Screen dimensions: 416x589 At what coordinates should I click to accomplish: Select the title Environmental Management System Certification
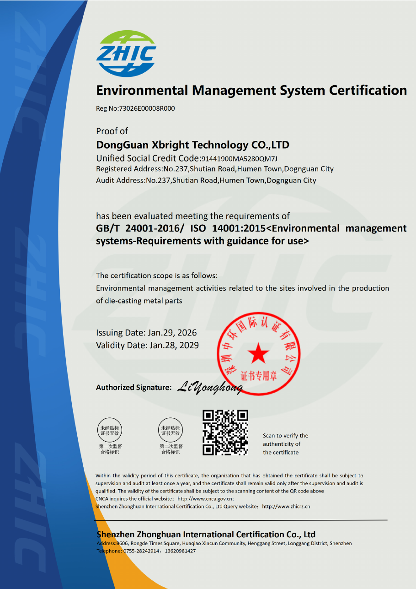coord(251,91)
